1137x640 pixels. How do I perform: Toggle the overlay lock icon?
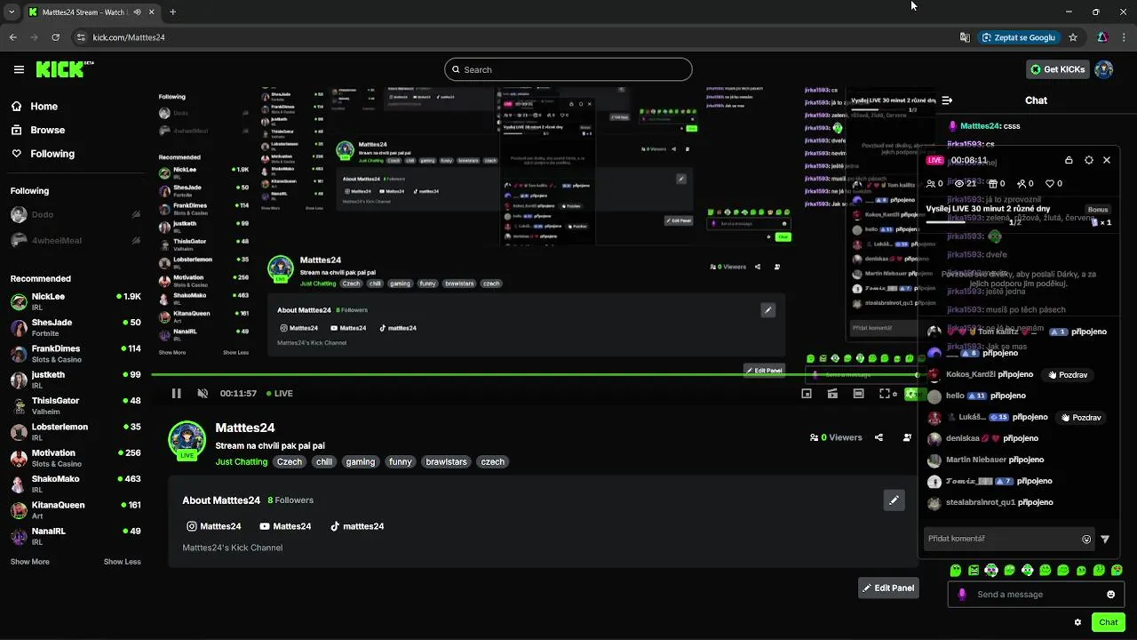[x=1069, y=160]
